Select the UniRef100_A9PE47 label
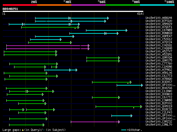This screenshot has height=132, width=177. (x=159, y=36)
